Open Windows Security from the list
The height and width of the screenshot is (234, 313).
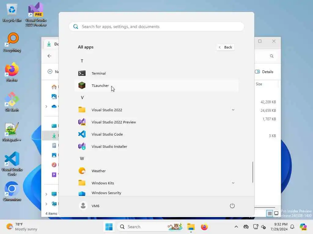(x=156, y=193)
